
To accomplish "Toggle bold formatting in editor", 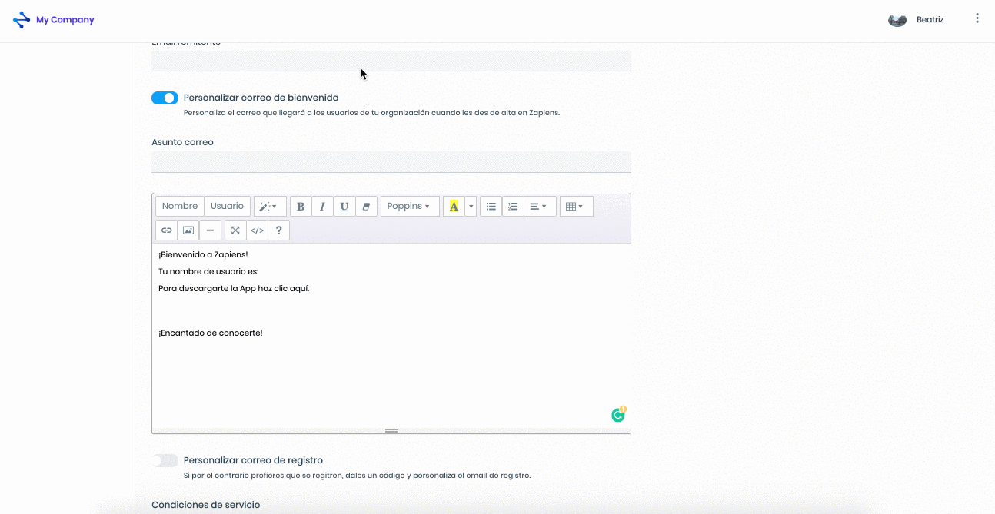I will tap(301, 206).
